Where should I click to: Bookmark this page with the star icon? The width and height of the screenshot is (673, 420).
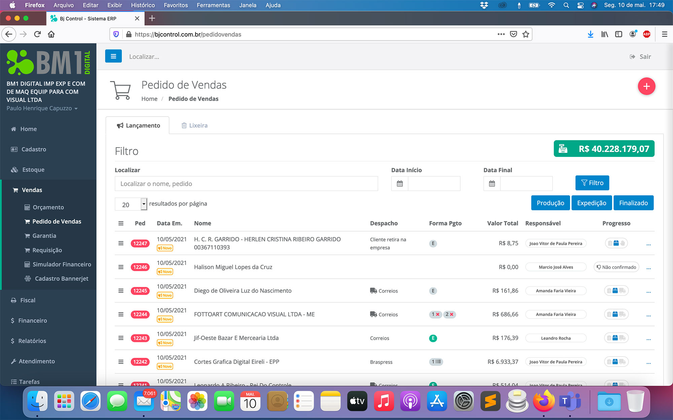(526, 34)
